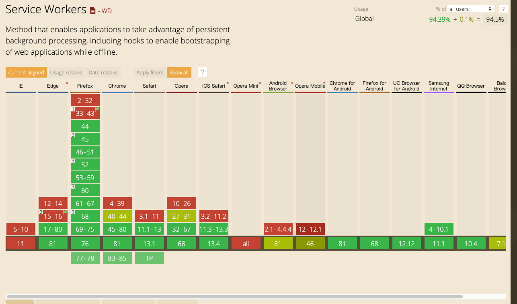Click Edge 17-80 cell
Screen dimensions: 517x304
click(53, 229)
